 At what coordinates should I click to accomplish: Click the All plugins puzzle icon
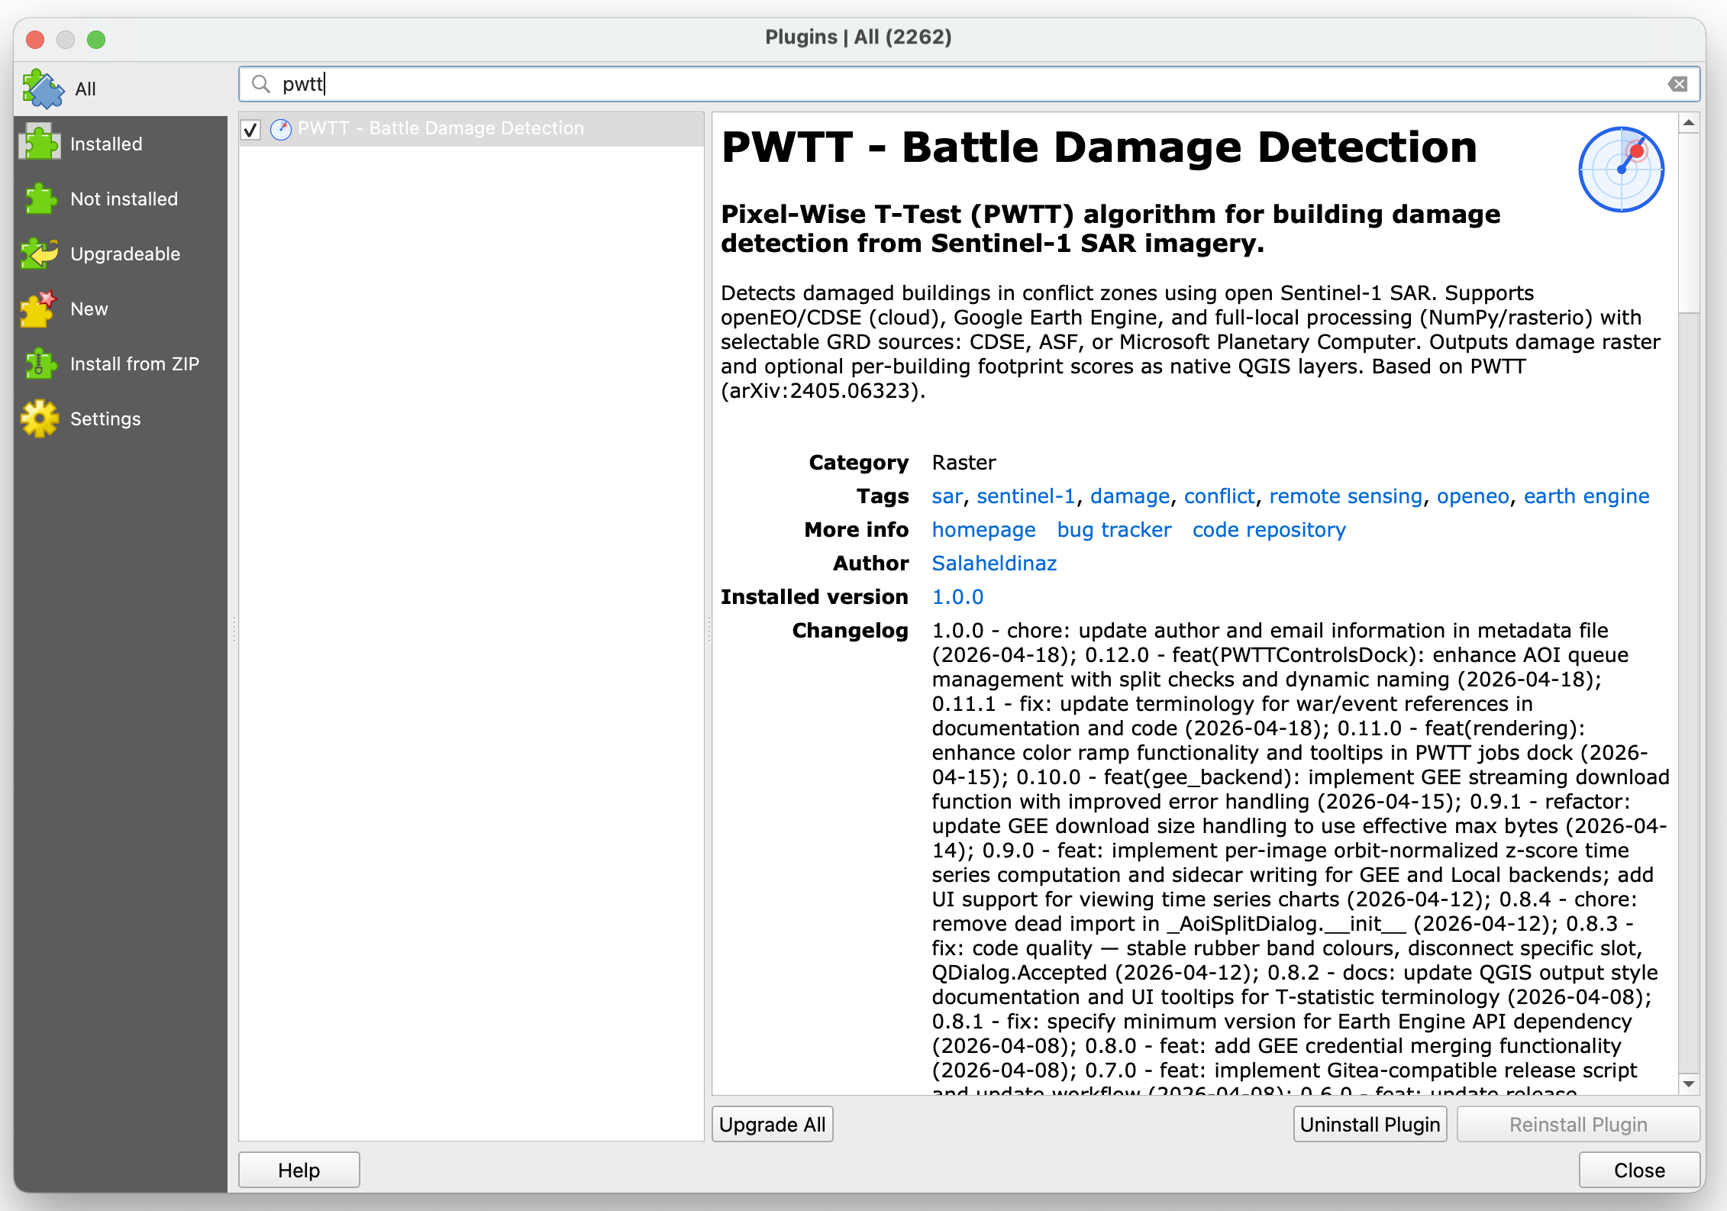tap(43, 89)
